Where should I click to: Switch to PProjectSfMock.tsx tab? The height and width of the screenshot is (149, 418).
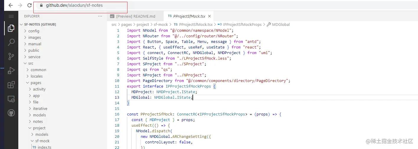tap(189, 16)
